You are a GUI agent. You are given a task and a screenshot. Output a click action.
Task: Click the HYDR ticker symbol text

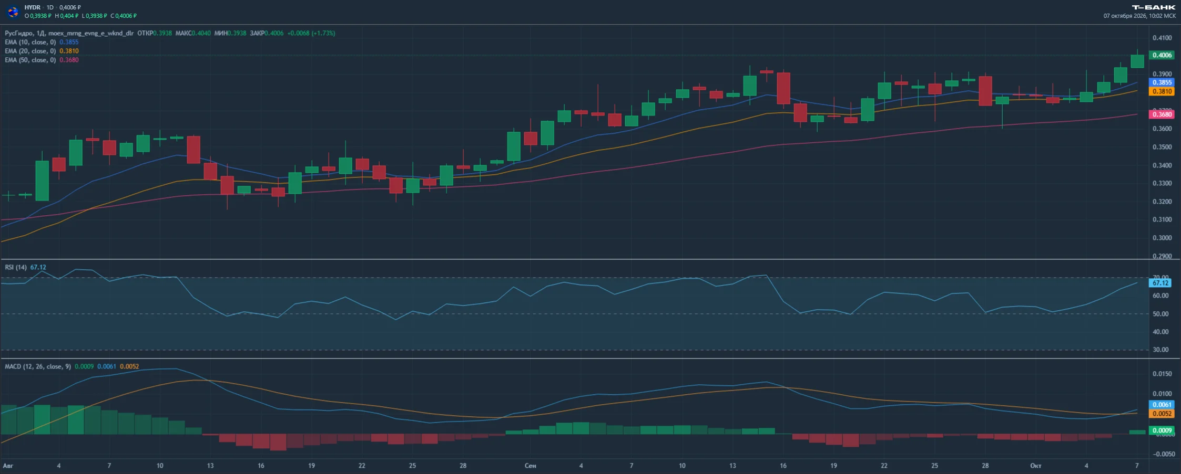coord(32,7)
